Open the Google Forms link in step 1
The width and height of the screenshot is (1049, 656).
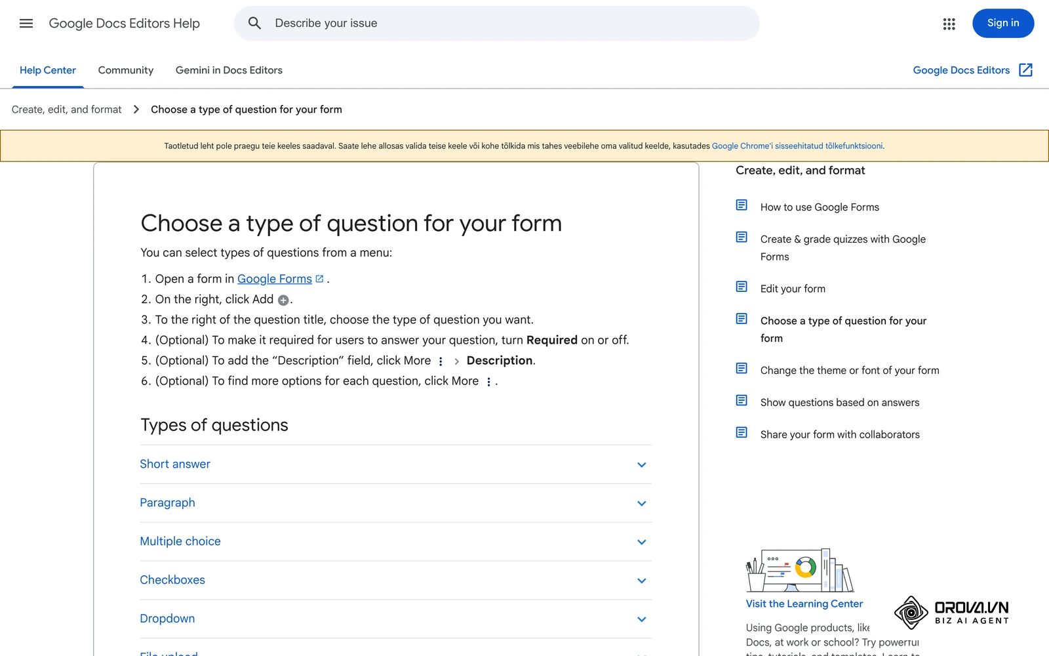click(x=275, y=279)
